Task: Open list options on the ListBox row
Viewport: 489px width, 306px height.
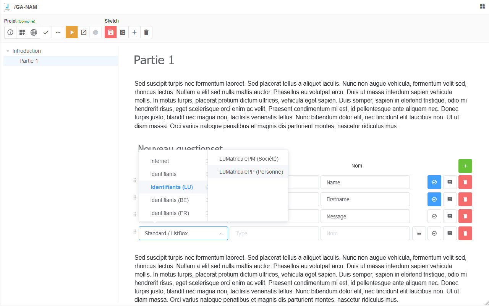Action: tap(419, 233)
